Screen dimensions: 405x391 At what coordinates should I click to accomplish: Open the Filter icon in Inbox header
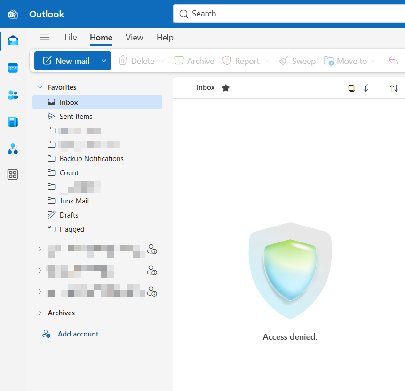pos(380,88)
